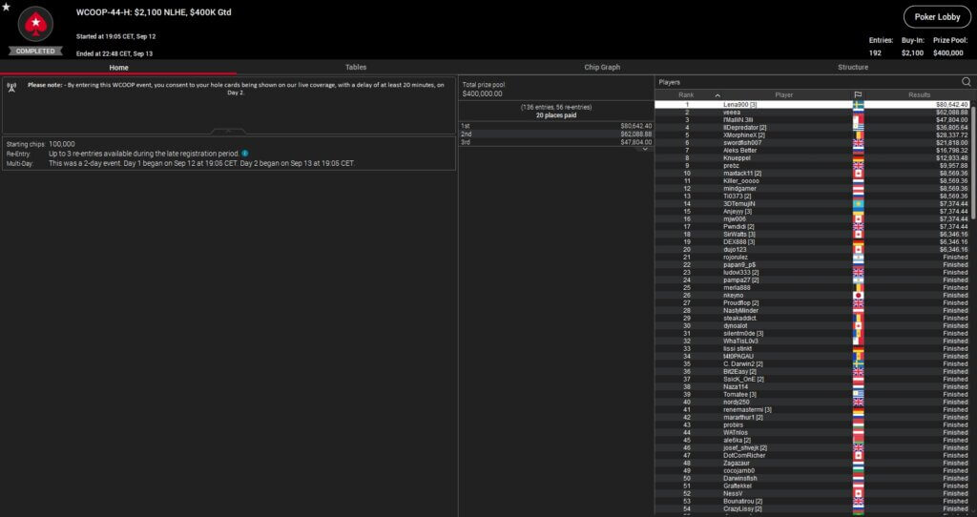
Task: Open the player search magnifier
Action: pyautogui.click(x=966, y=82)
